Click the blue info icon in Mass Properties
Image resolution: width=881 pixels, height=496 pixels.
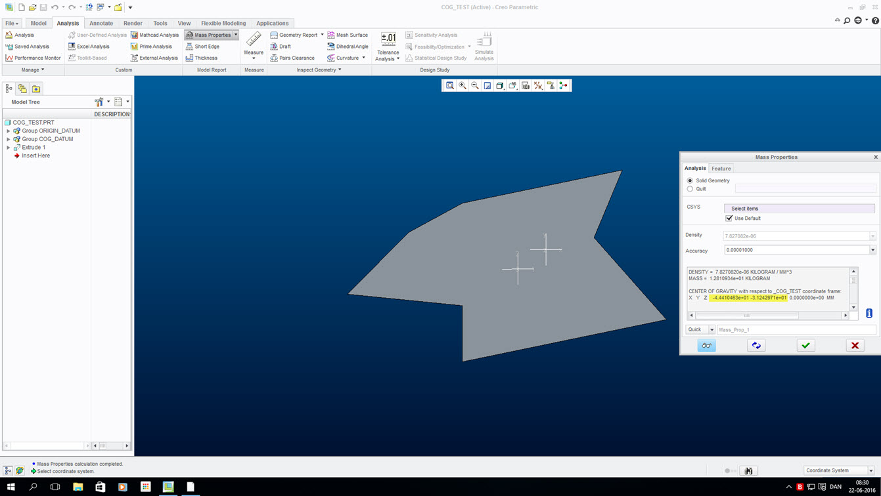869,314
